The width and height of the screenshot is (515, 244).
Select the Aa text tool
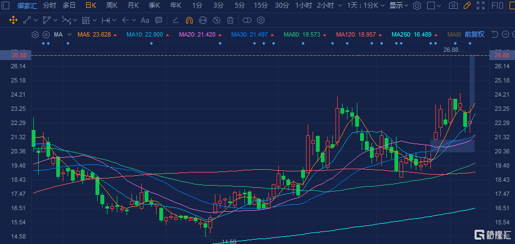pos(145,20)
